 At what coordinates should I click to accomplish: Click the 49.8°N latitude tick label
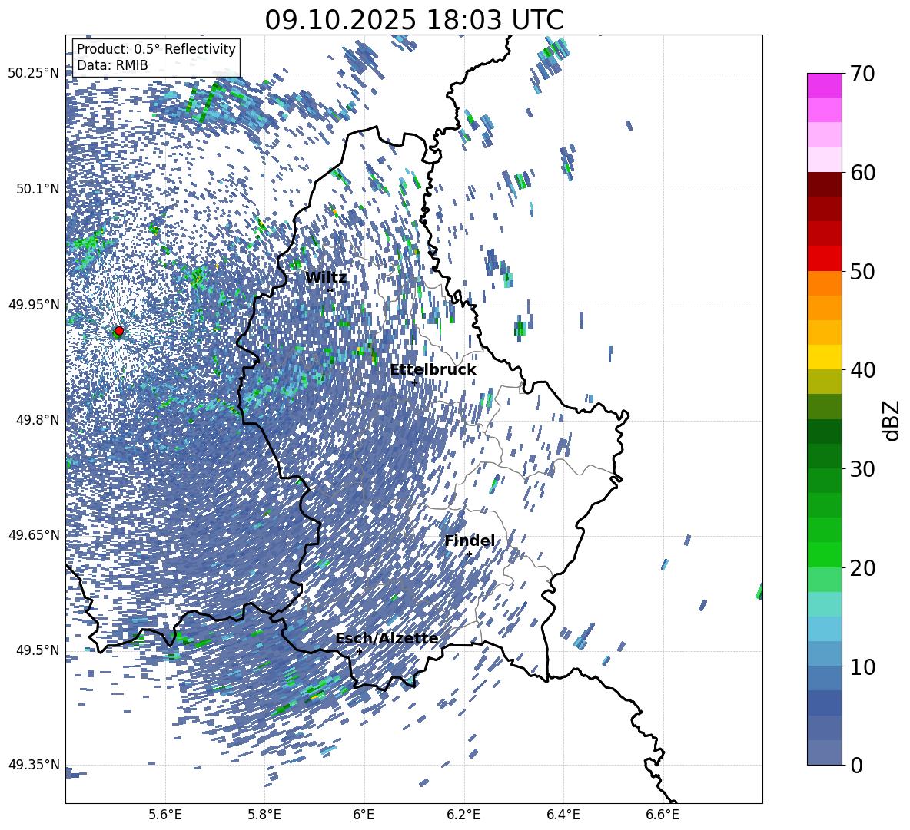[37, 420]
